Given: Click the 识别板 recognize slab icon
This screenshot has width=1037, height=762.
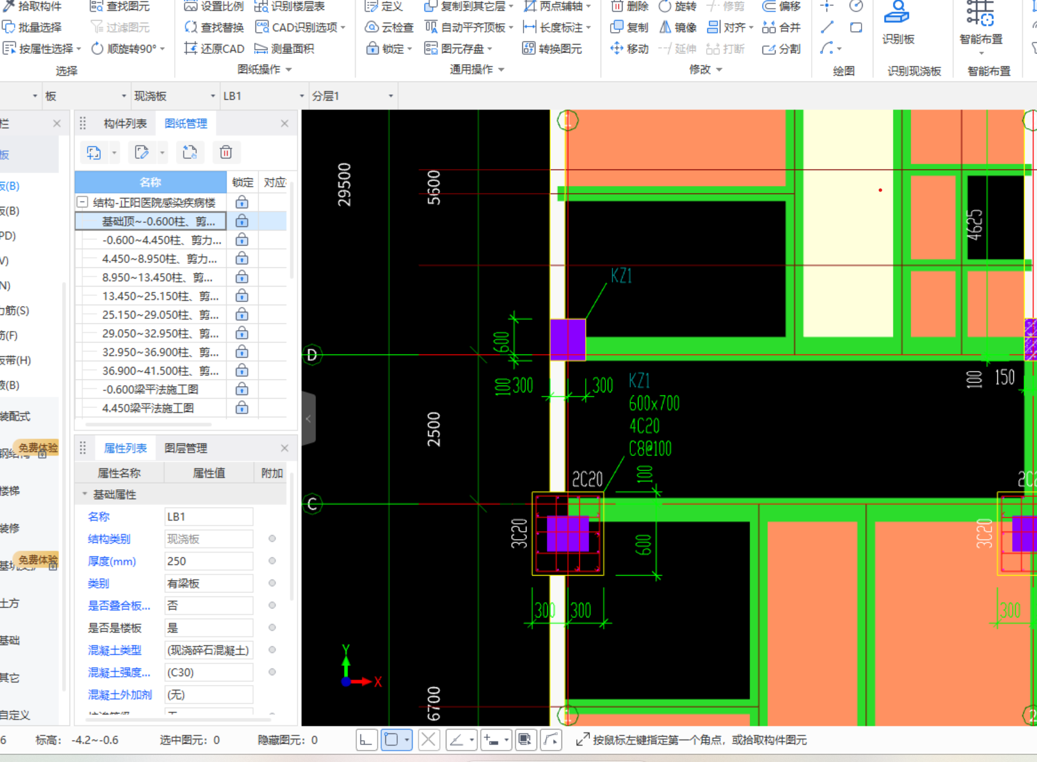Looking at the screenshot, I should point(898,23).
